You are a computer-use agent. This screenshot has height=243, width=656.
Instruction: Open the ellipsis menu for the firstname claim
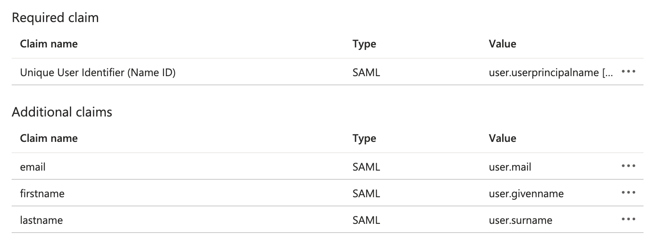coord(629,193)
